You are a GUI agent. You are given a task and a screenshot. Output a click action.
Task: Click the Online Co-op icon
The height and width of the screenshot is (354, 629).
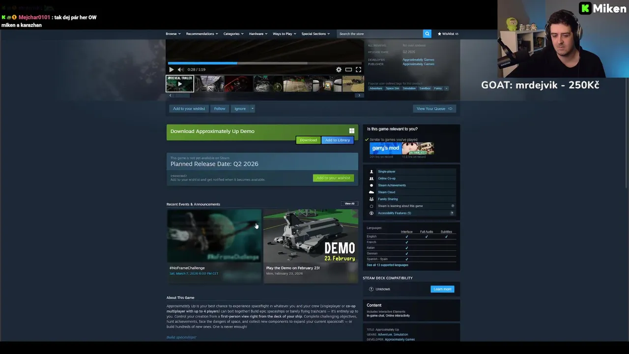(x=372, y=178)
